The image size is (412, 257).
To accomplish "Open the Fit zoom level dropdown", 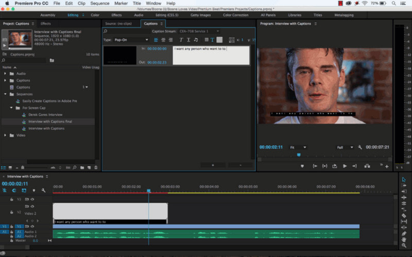I will (298, 147).
